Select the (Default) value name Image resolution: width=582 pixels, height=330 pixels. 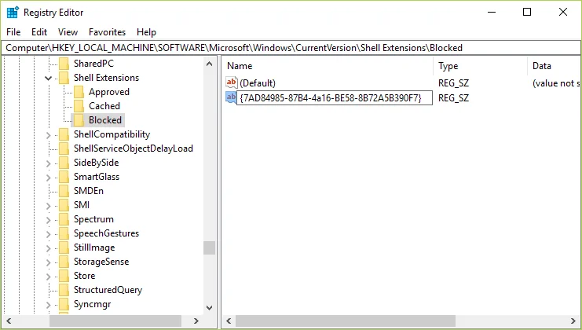coord(258,83)
